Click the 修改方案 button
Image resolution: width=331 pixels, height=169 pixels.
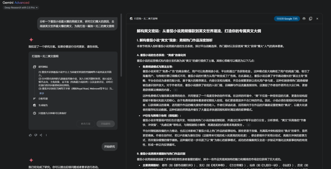tap(86, 124)
